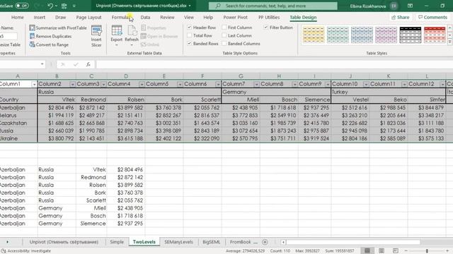Image resolution: width=453 pixels, height=254 pixels.
Task: Select the Simple sheet tab
Action: (x=117, y=242)
